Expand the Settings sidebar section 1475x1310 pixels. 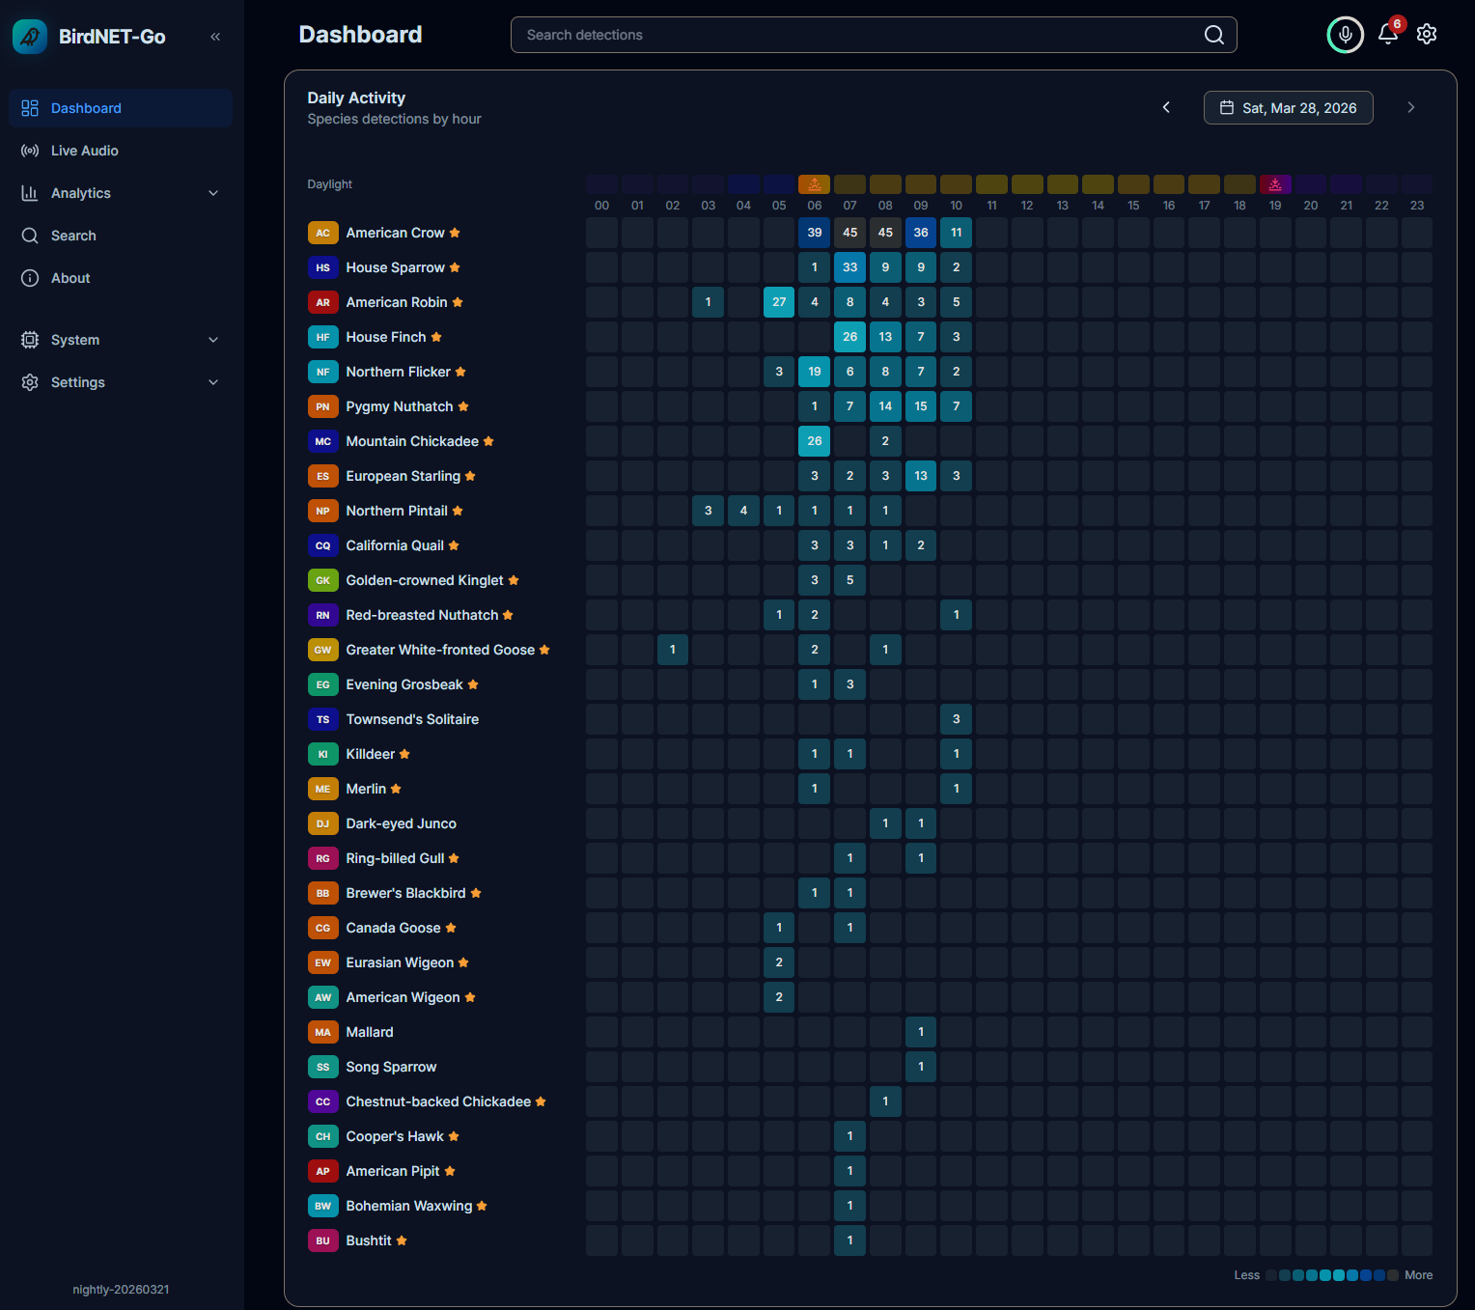121,382
